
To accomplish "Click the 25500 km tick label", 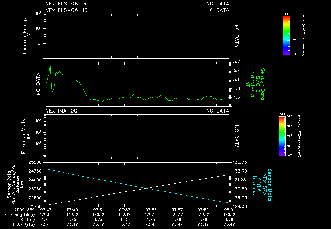I will [x=35, y=162].
